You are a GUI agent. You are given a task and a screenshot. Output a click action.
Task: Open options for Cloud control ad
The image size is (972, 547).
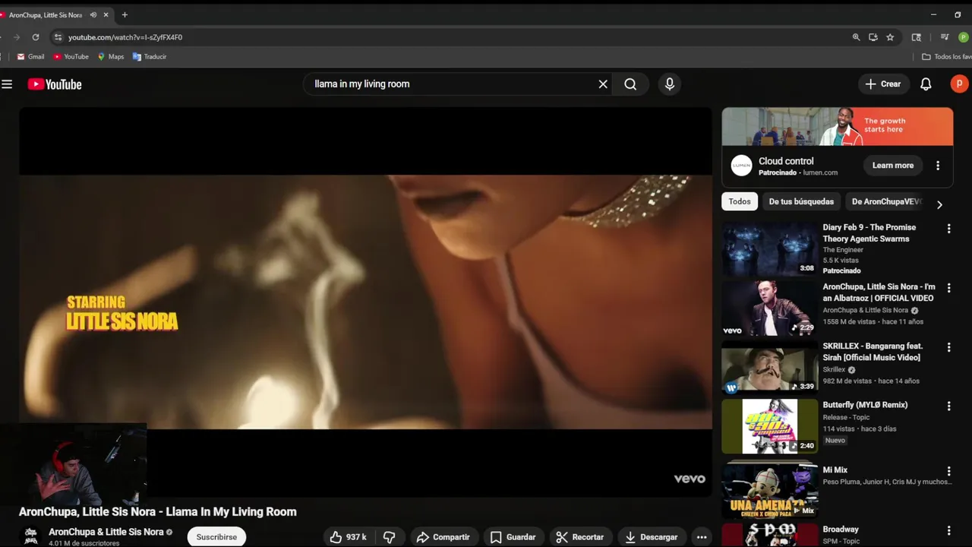(938, 166)
